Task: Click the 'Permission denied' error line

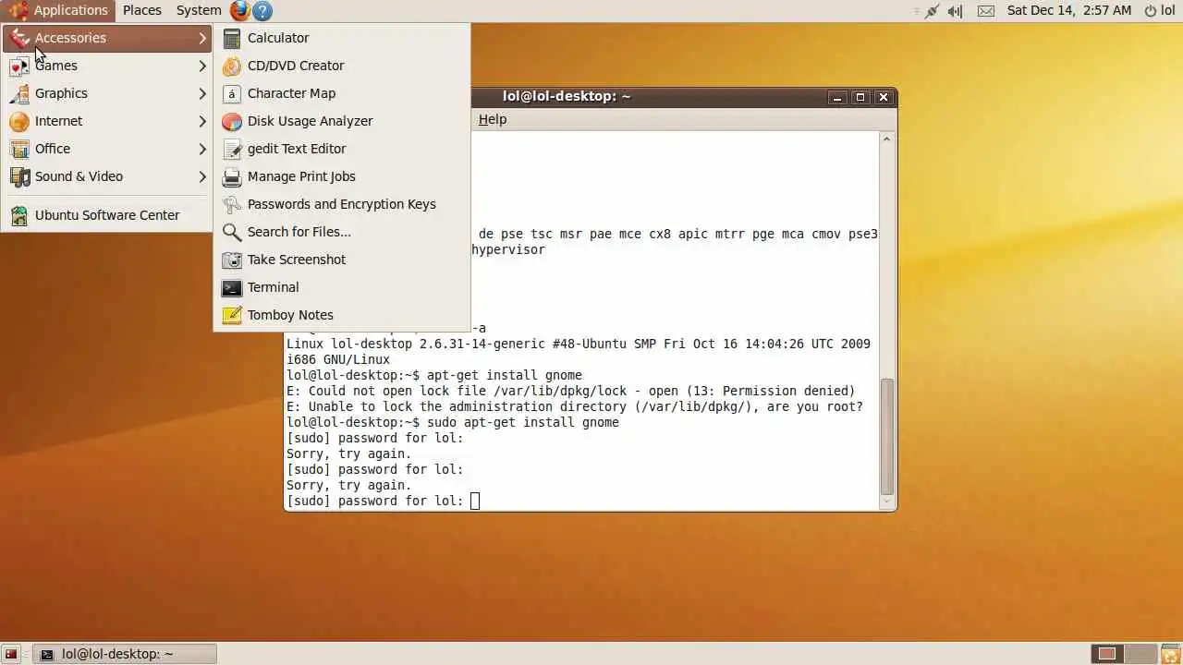Action: tap(571, 391)
